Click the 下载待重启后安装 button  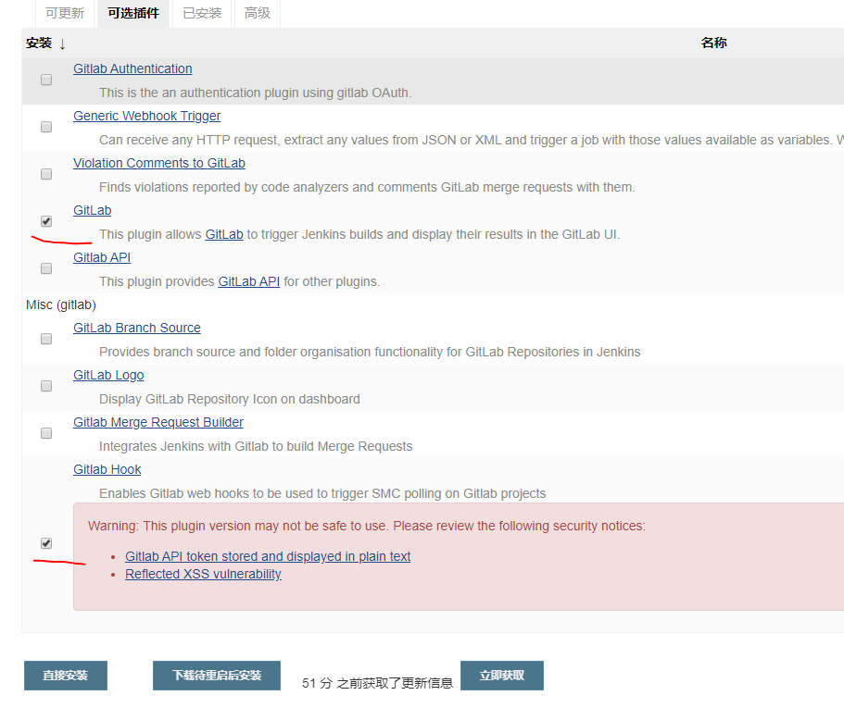pyautogui.click(x=217, y=676)
